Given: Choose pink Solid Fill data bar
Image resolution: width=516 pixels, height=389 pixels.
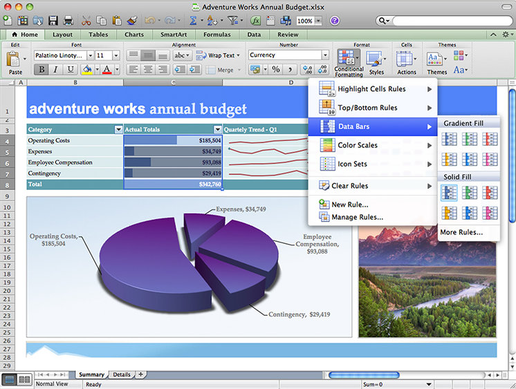Looking at the screenshot, I should [490, 213].
